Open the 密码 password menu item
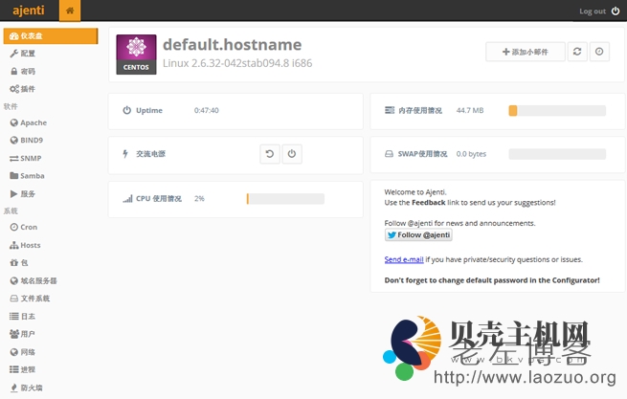 coord(23,71)
